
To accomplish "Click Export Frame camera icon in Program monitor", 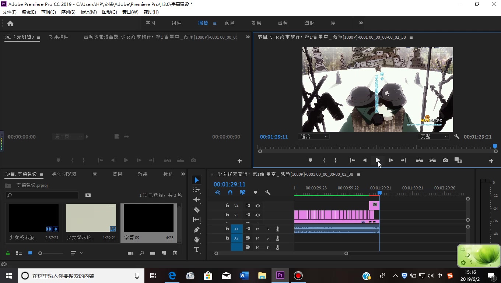I will point(445,160).
